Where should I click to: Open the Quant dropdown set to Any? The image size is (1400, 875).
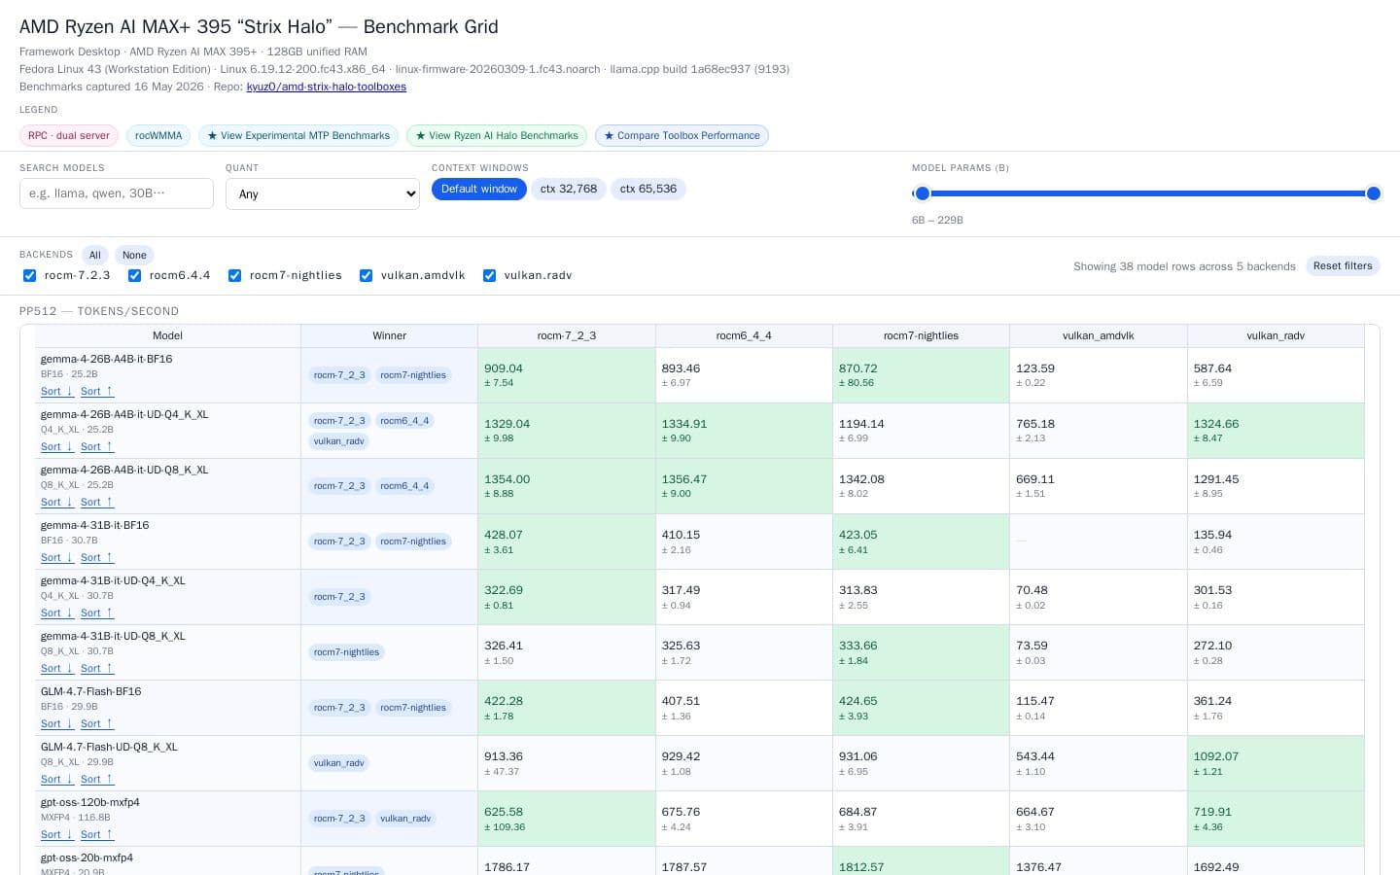323,193
